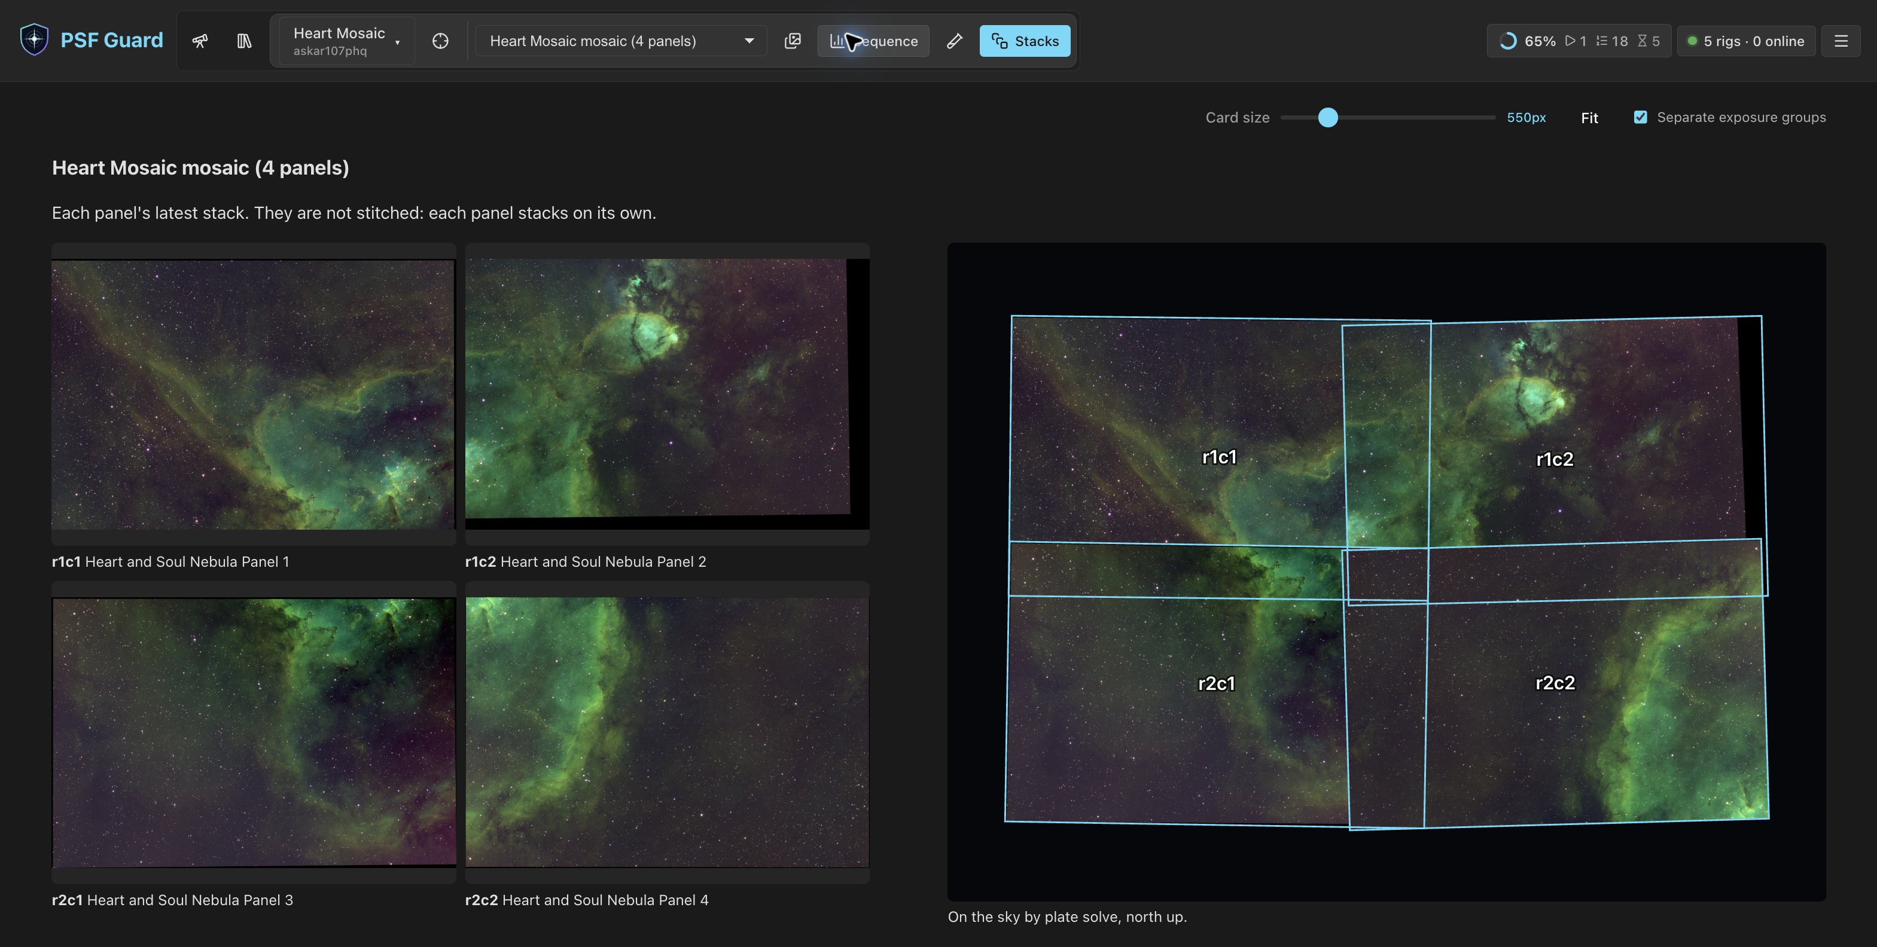Open the r1c2 Panel 2 stack thumbnail
This screenshot has width=1877, height=947.
click(x=667, y=394)
